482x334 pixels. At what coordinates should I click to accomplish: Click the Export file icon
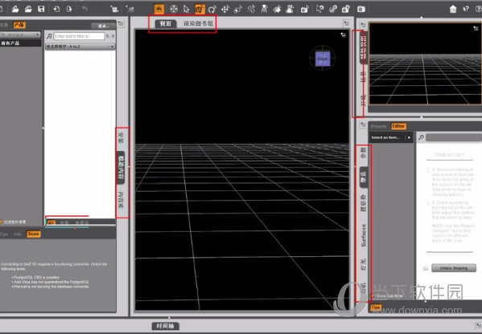click(x=69, y=9)
